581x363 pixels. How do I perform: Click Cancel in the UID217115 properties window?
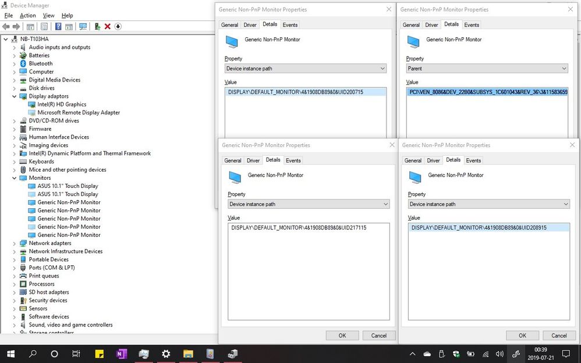[378, 336]
